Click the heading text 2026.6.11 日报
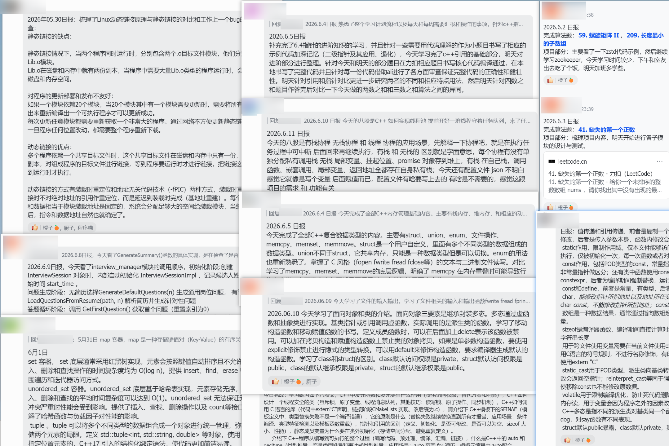This screenshot has width=669, height=446. click(x=288, y=134)
